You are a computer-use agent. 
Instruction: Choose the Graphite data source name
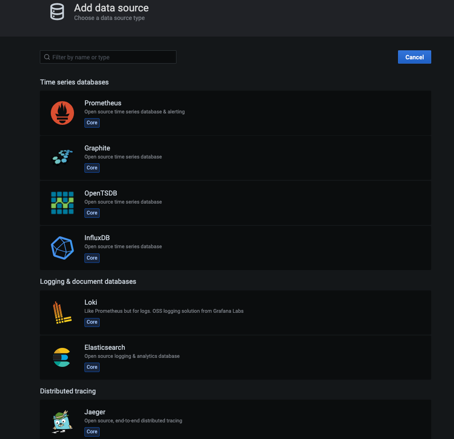click(97, 148)
